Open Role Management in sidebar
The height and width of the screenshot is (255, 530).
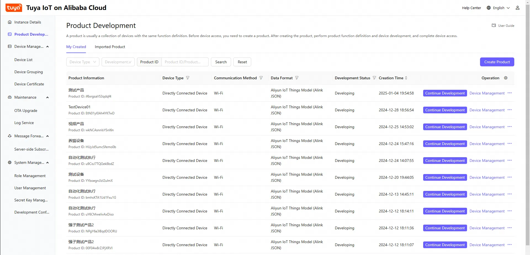tap(30, 176)
